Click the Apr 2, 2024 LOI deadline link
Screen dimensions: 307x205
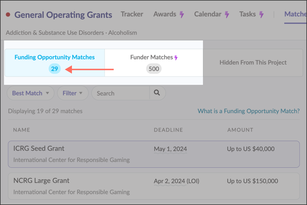176,181
